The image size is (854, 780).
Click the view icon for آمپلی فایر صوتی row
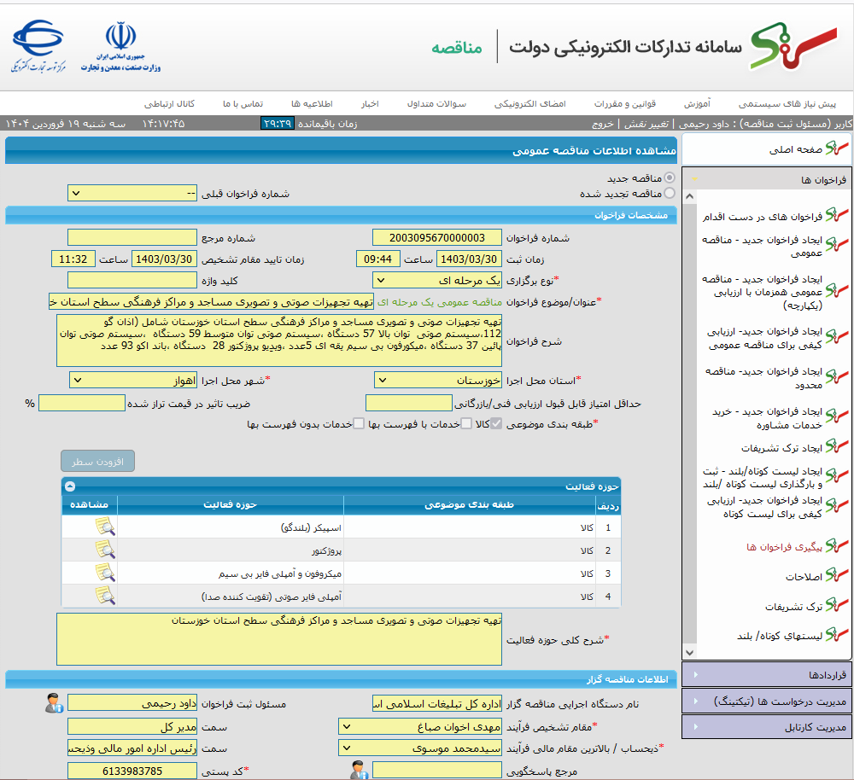[105, 596]
